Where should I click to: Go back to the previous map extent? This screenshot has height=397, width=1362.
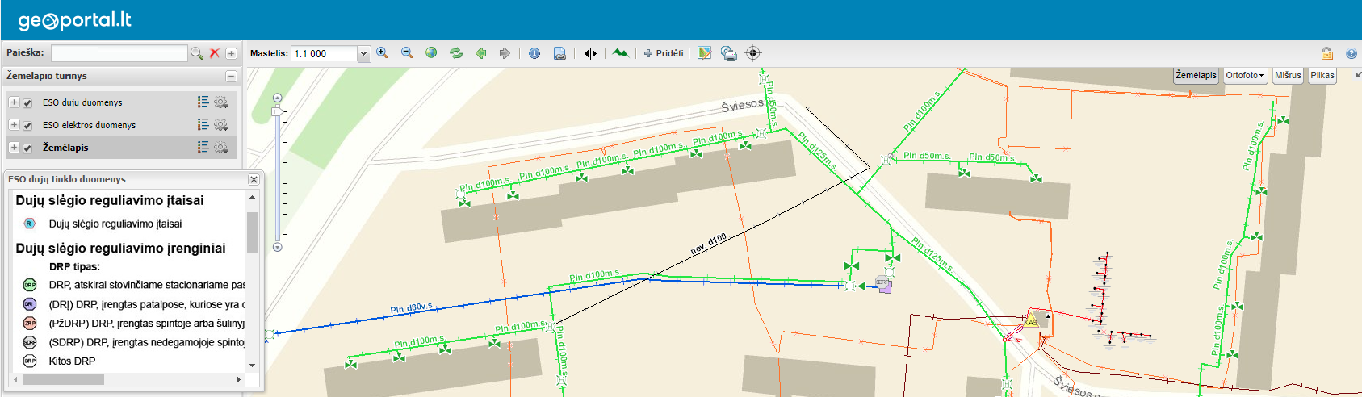click(481, 53)
